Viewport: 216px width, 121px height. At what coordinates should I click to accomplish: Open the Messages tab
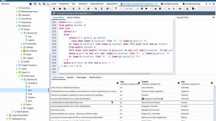point(81,77)
